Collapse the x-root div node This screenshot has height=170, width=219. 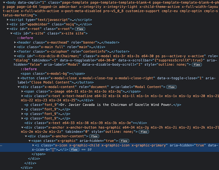[8, 29]
